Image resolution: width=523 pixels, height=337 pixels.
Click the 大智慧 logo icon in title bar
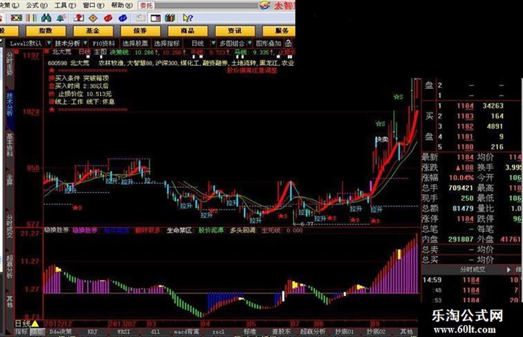coord(265,5)
